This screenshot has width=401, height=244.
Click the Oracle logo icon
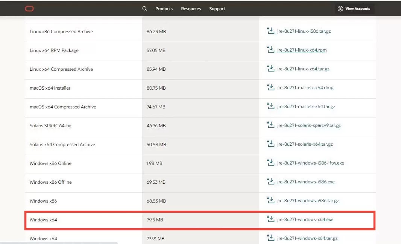pyautogui.click(x=29, y=9)
